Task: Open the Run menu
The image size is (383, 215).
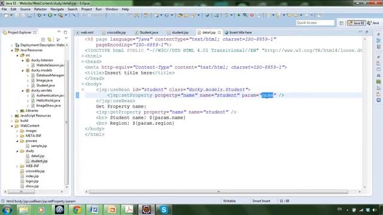Action: [x=99, y=10]
